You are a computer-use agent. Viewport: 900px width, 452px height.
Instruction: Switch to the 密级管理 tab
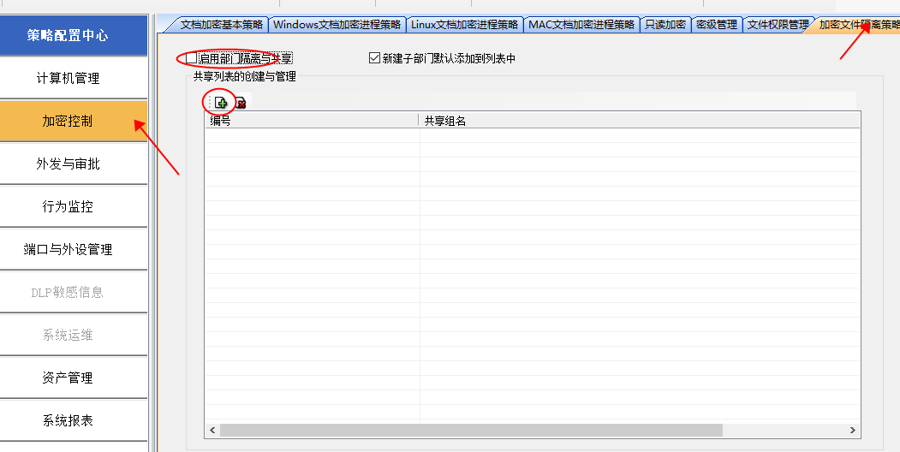[716, 24]
